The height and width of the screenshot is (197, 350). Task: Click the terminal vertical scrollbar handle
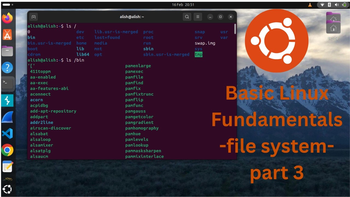[x=235, y=29]
